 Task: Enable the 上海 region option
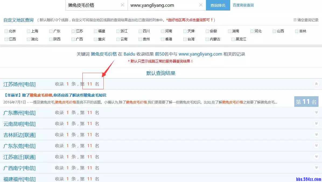pos(28,31)
